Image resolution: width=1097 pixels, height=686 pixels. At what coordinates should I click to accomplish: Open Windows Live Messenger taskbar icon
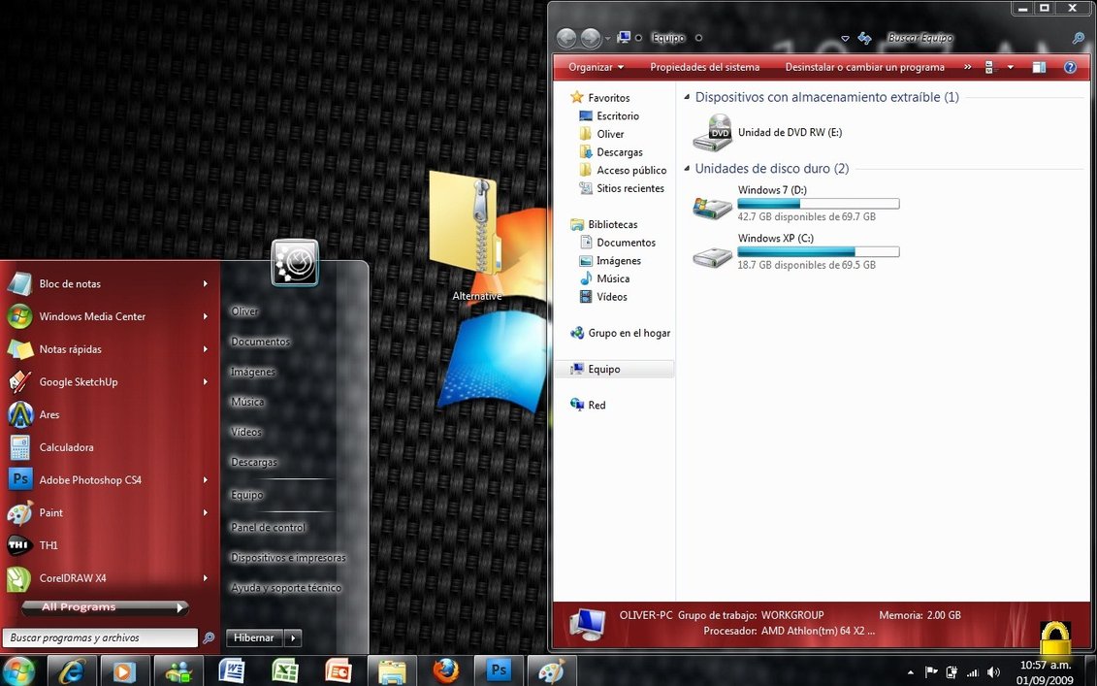(179, 671)
